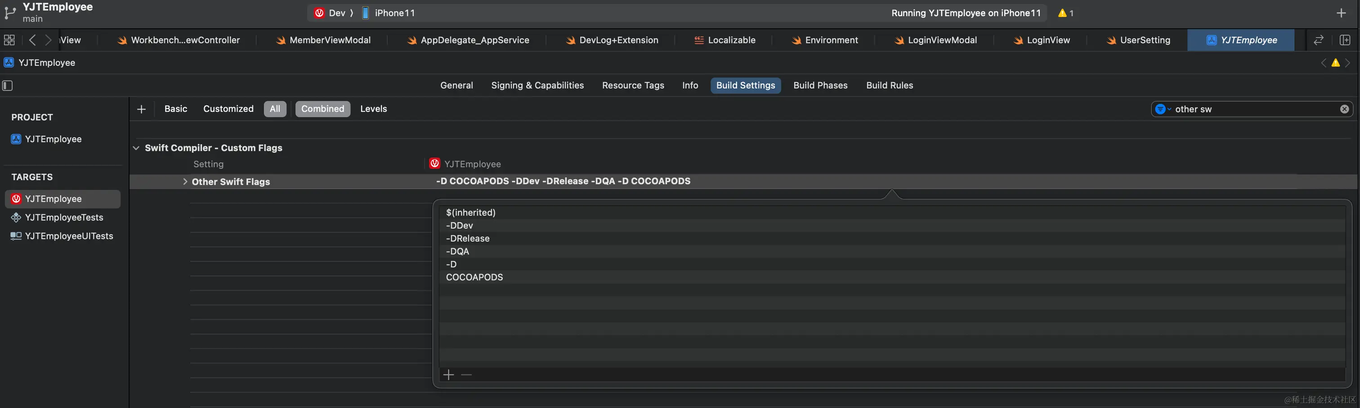This screenshot has width=1360, height=408.
Task: Click the add editor split icon
Action: 1345,40
